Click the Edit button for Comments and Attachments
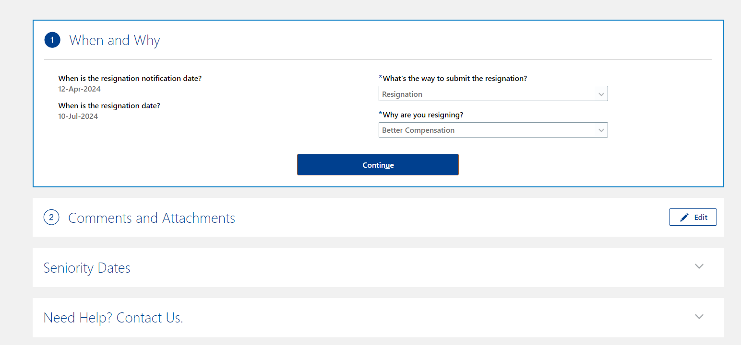The width and height of the screenshot is (741, 345). (x=693, y=217)
